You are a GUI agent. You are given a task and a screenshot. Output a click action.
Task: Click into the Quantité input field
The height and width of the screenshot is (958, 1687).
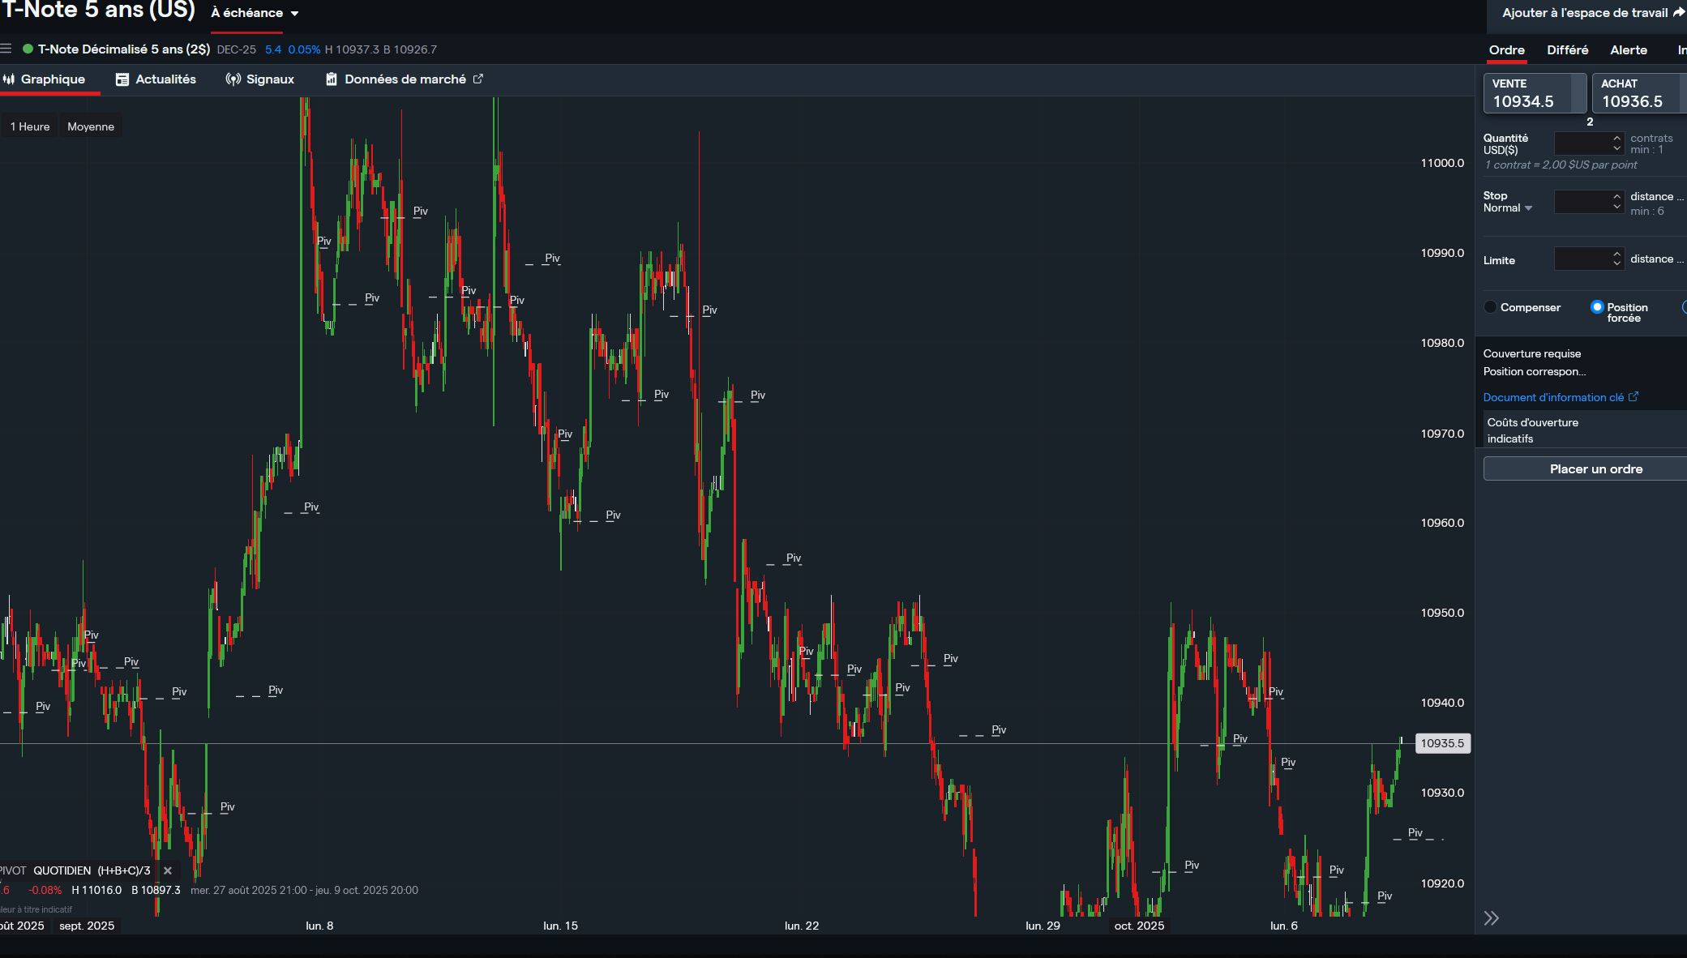[x=1582, y=143]
